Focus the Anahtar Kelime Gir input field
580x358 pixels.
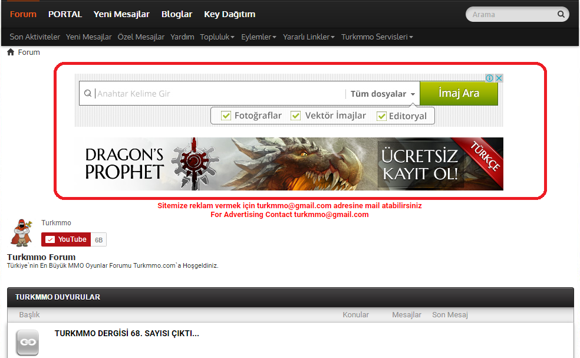pos(218,94)
